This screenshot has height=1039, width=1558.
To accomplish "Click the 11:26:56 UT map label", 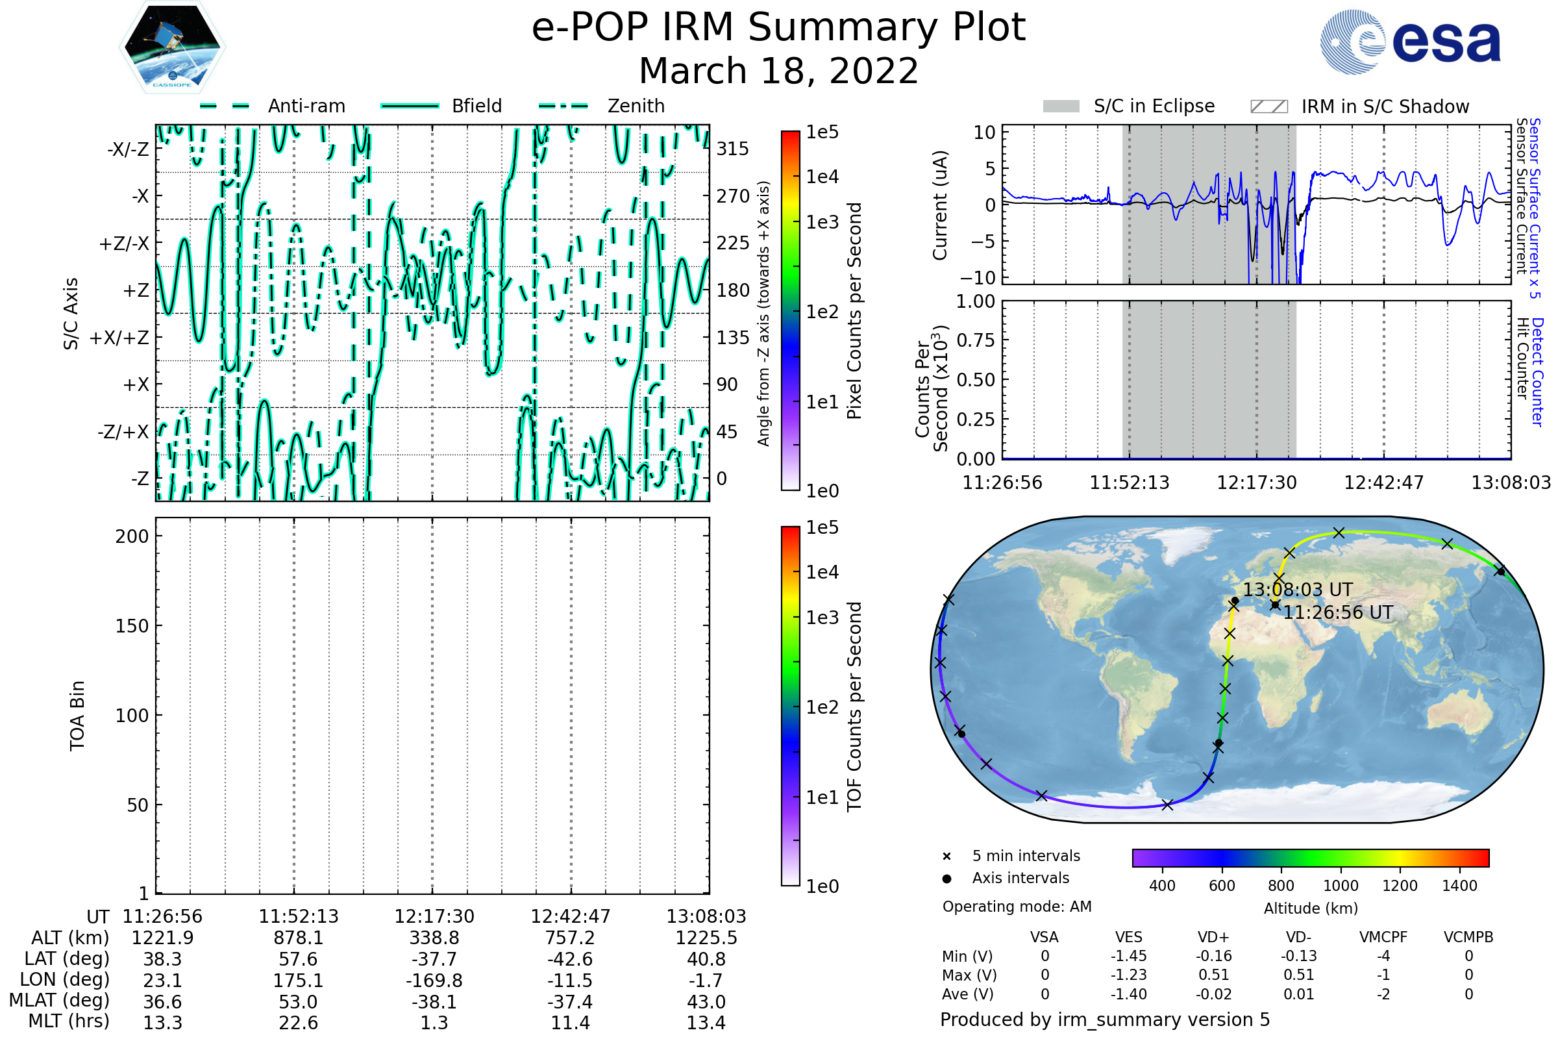I will pyautogui.click(x=1338, y=612).
